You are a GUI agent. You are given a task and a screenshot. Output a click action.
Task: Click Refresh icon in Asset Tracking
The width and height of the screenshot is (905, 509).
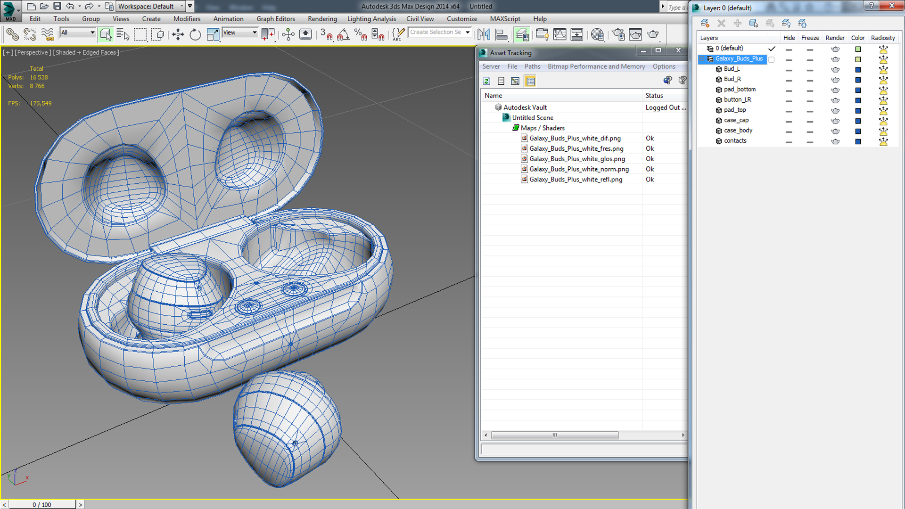486,81
